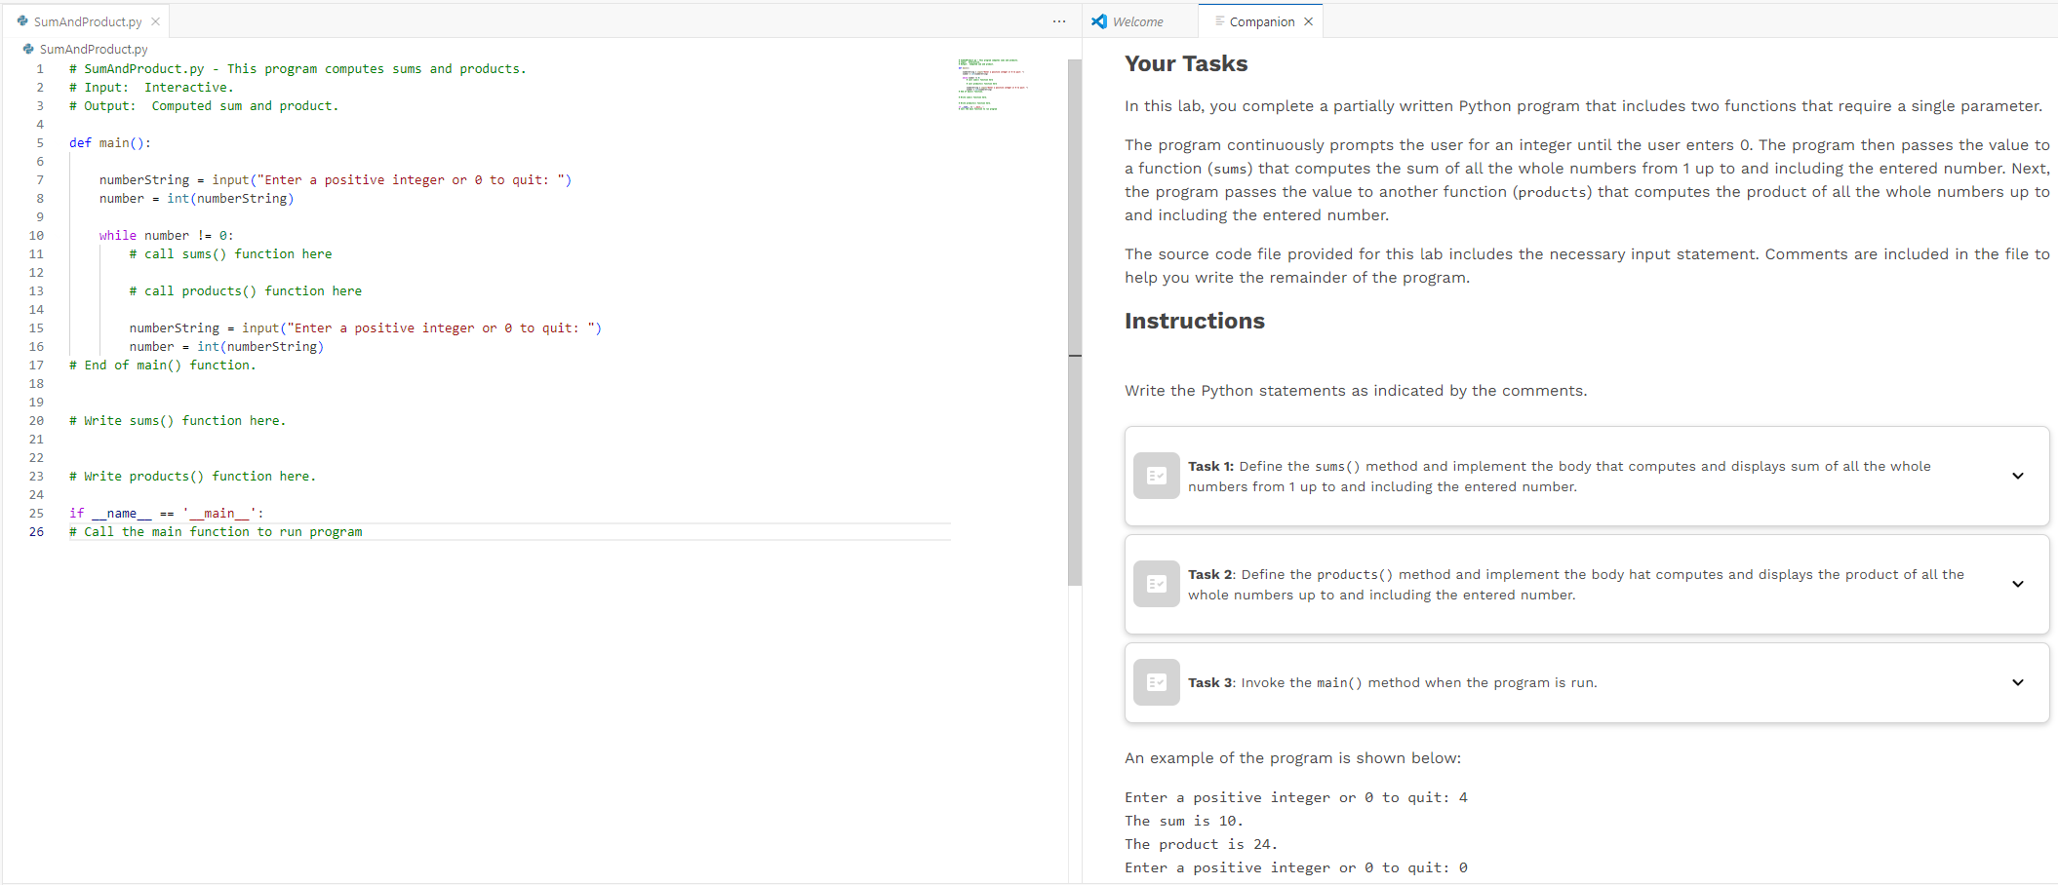Click line 8 'number = int(numberString)'
Image resolution: width=2058 pixels, height=885 pixels.
196,199
